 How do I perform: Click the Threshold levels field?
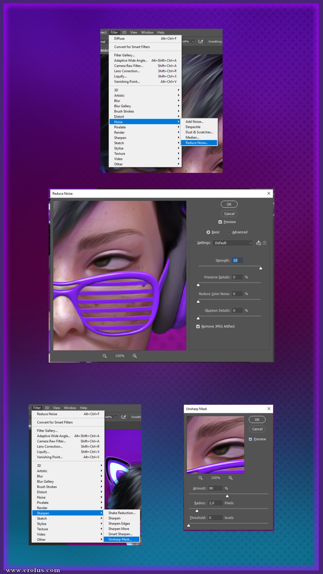point(215,518)
